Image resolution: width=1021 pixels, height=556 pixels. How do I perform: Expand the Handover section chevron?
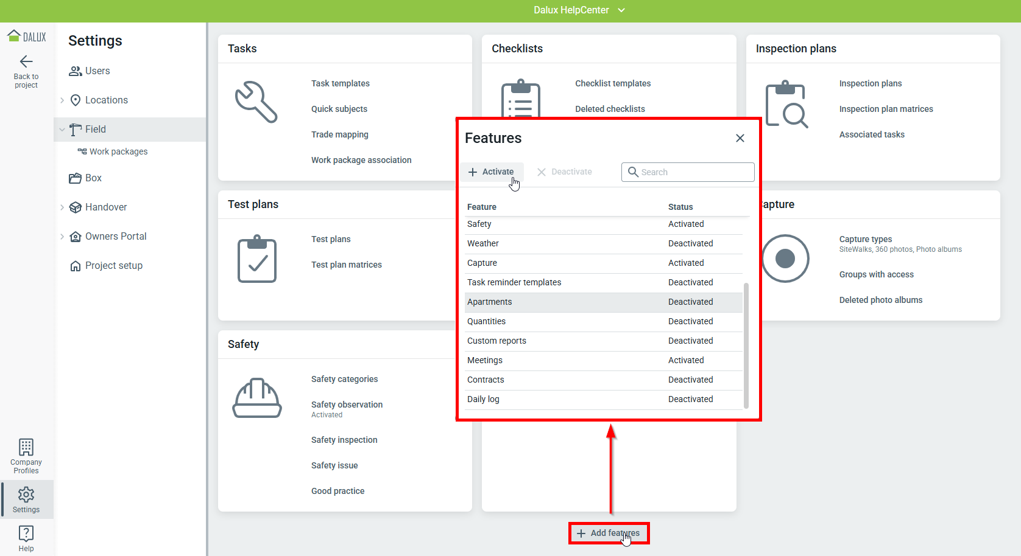[x=62, y=207]
